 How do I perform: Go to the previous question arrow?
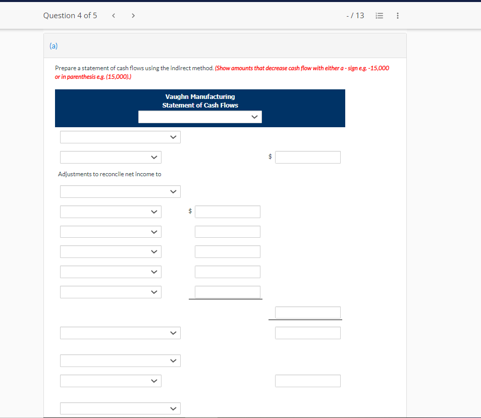114,16
